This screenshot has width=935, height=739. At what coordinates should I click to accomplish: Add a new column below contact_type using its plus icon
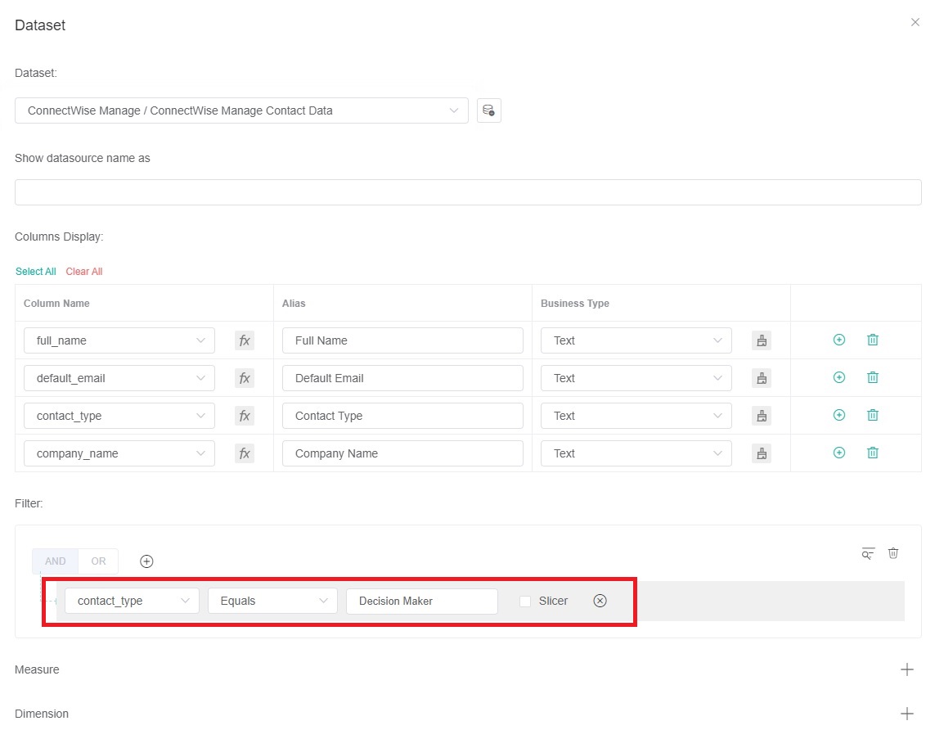pyautogui.click(x=838, y=415)
